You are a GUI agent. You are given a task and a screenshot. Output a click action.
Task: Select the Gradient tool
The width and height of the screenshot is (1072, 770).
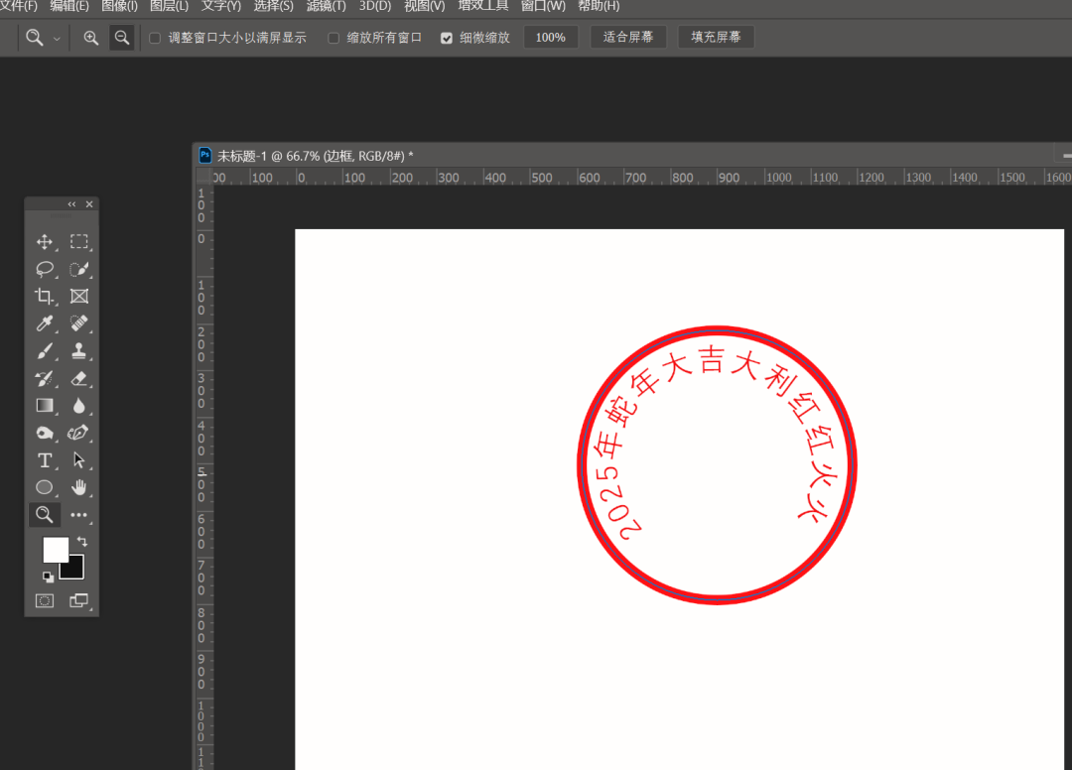tap(45, 406)
